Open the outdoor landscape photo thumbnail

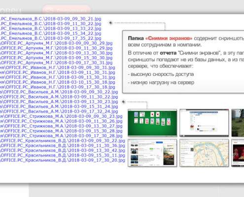pyautogui.click(x=238, y=123)
